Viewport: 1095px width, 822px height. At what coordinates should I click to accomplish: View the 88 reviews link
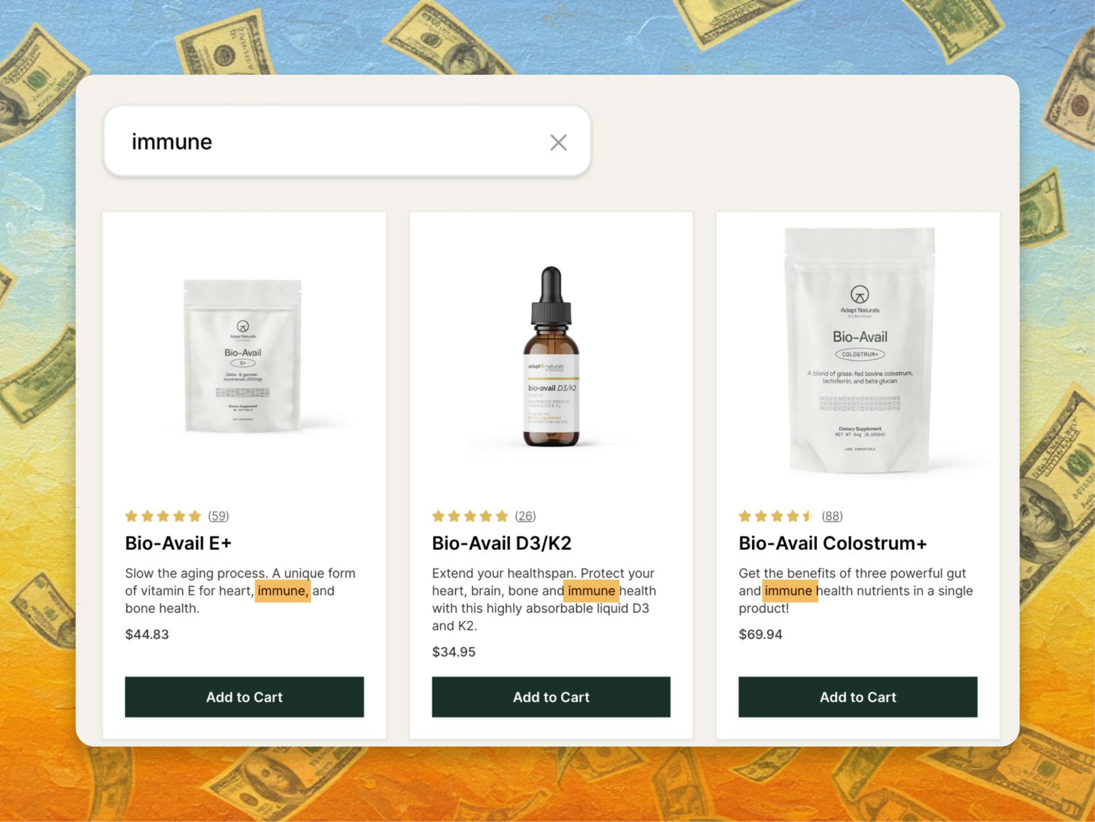pyautogui.click(x=832, y=516)
